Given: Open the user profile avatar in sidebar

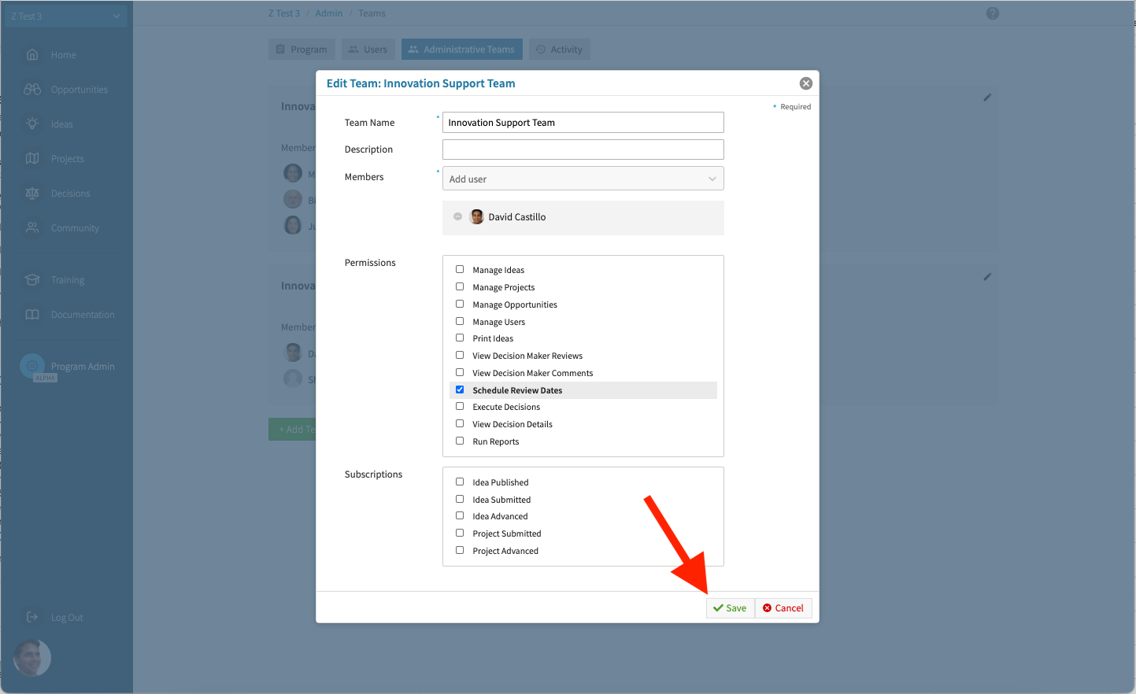Looking at the screenshot, I should (x=32, y=658).
